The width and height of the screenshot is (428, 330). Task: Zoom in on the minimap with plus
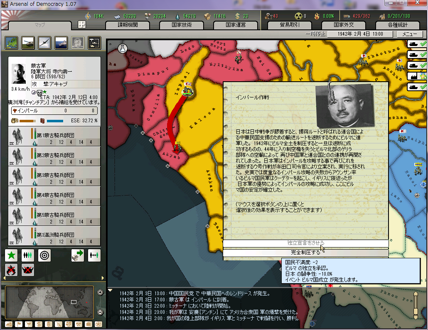(x=100, y=293)
